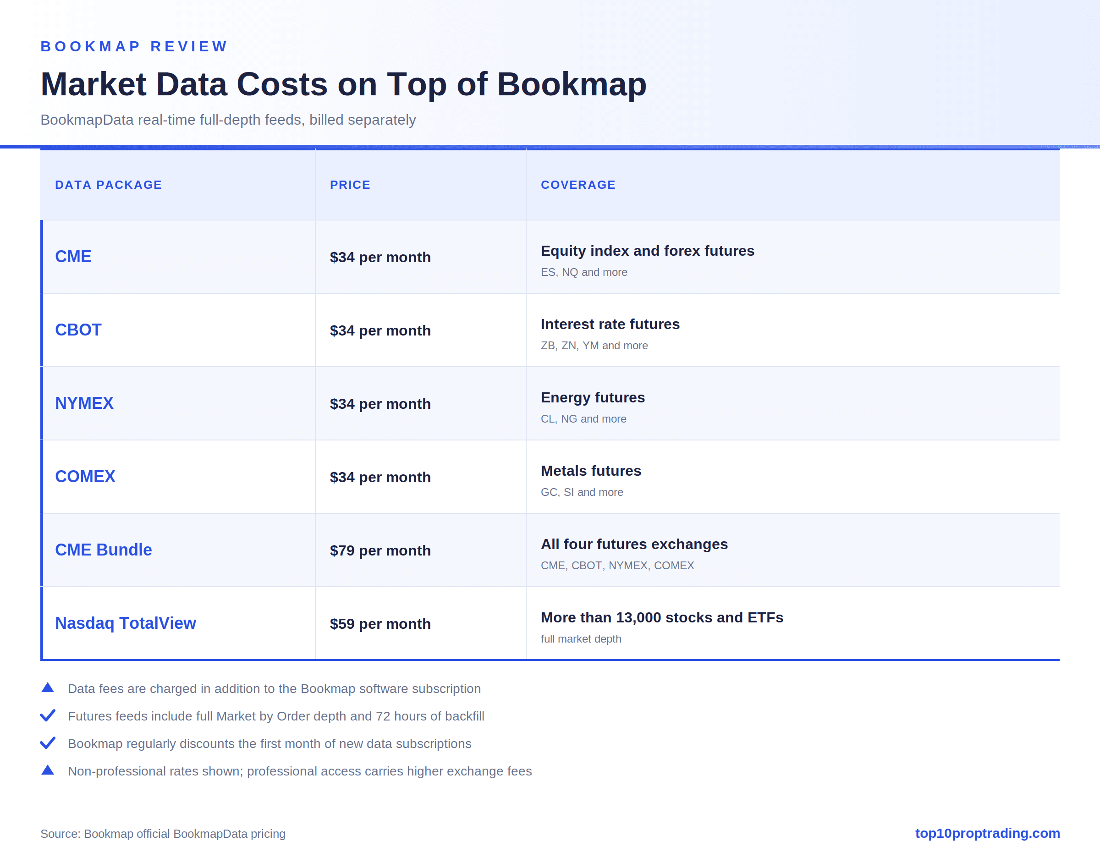
Task: Click the note 'Data fees are charged in addition'
Action: click(275, 688)
